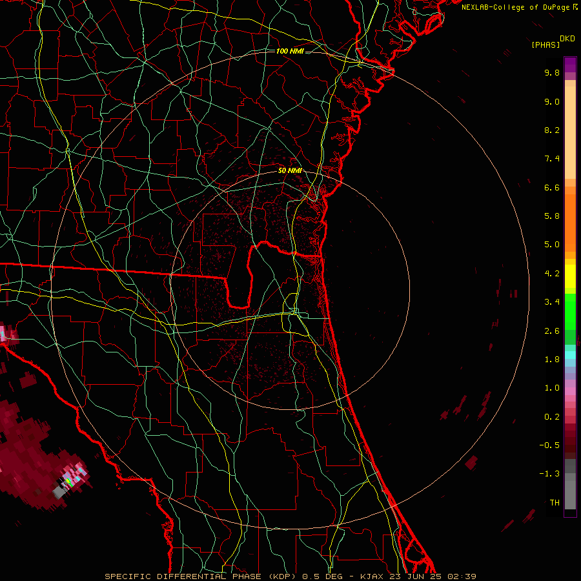The image size is (581, 581).
Task: Select the 2.6 value on the color scale
Action: pyautogui.click(x=552, y=331)
